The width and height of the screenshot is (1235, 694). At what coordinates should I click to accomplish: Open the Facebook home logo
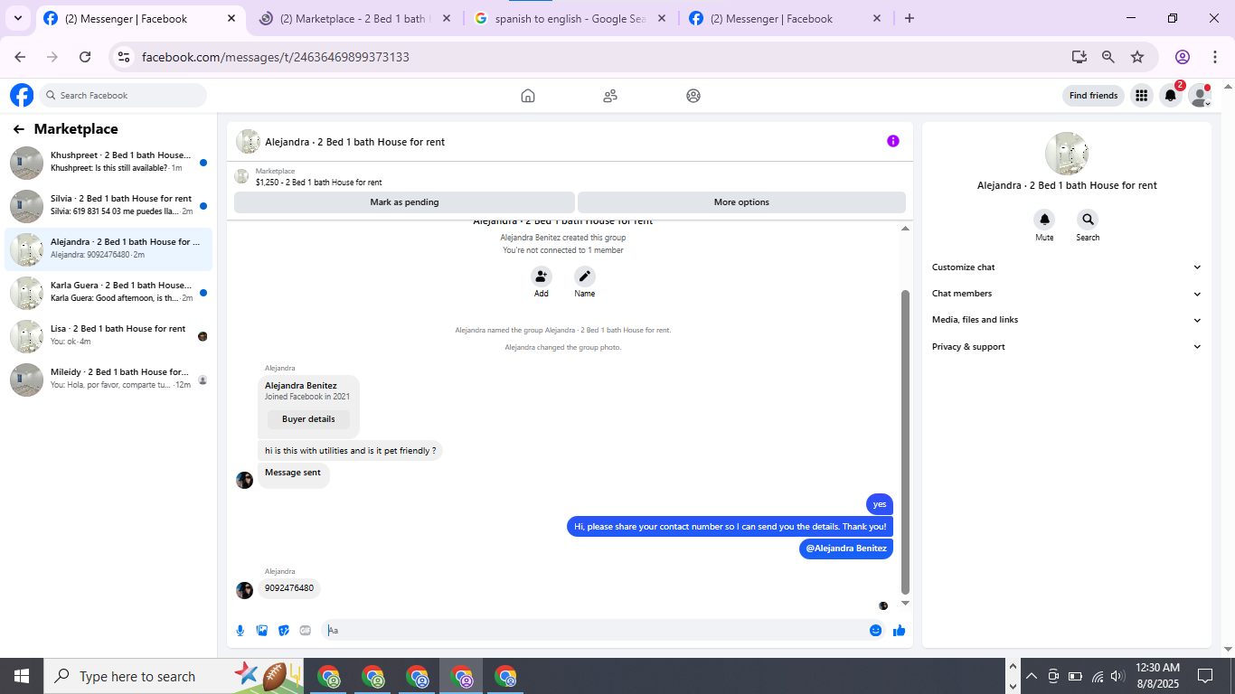[22, 95]
